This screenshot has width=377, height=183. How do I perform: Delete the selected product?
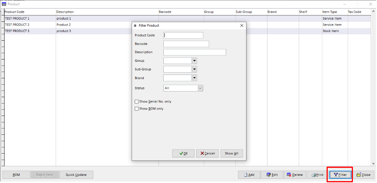[295, 175]
